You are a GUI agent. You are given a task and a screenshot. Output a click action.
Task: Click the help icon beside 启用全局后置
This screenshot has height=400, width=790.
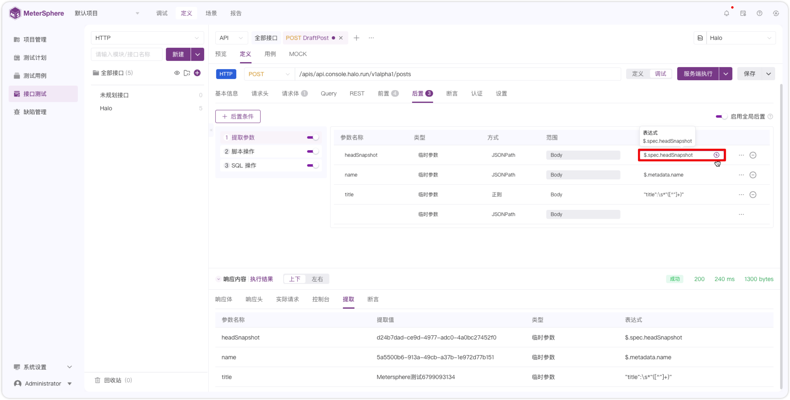pos(770,116)
